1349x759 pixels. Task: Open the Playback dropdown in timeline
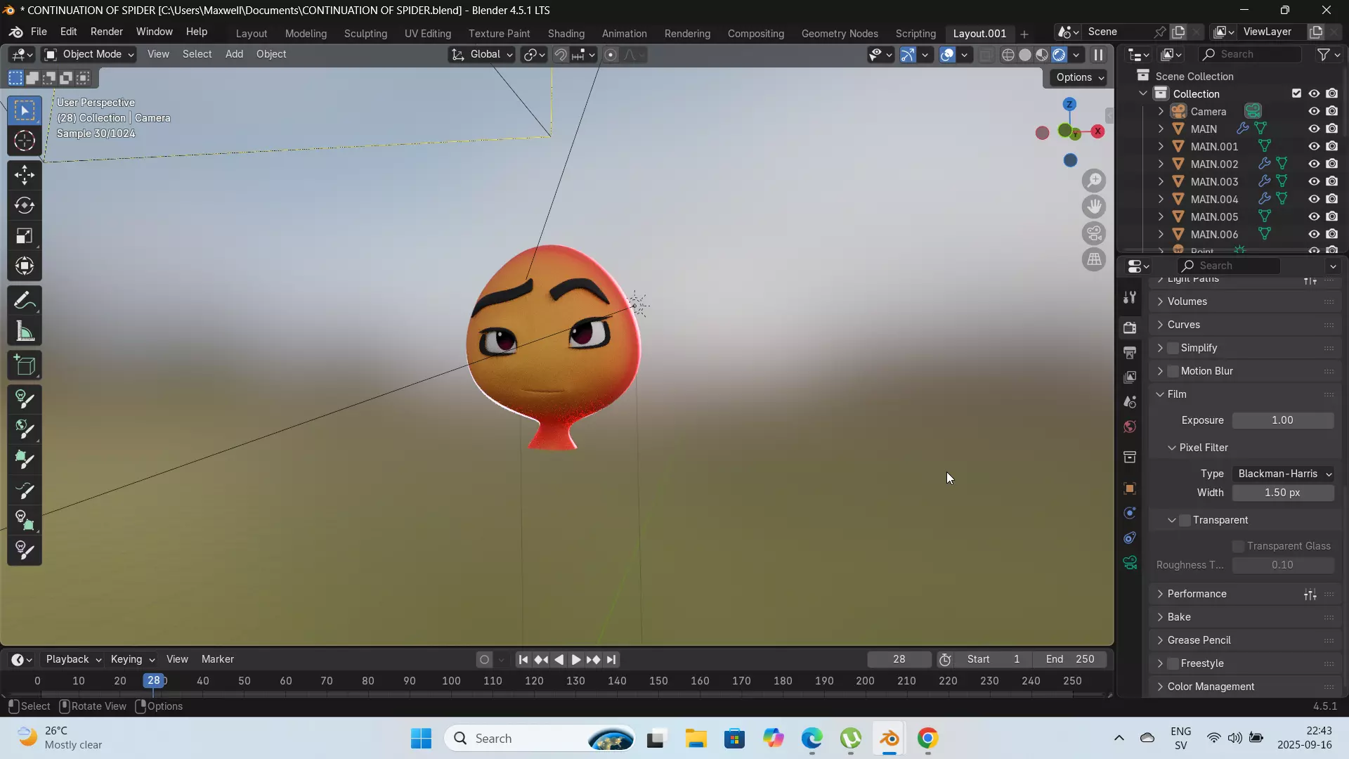[73, 659]
